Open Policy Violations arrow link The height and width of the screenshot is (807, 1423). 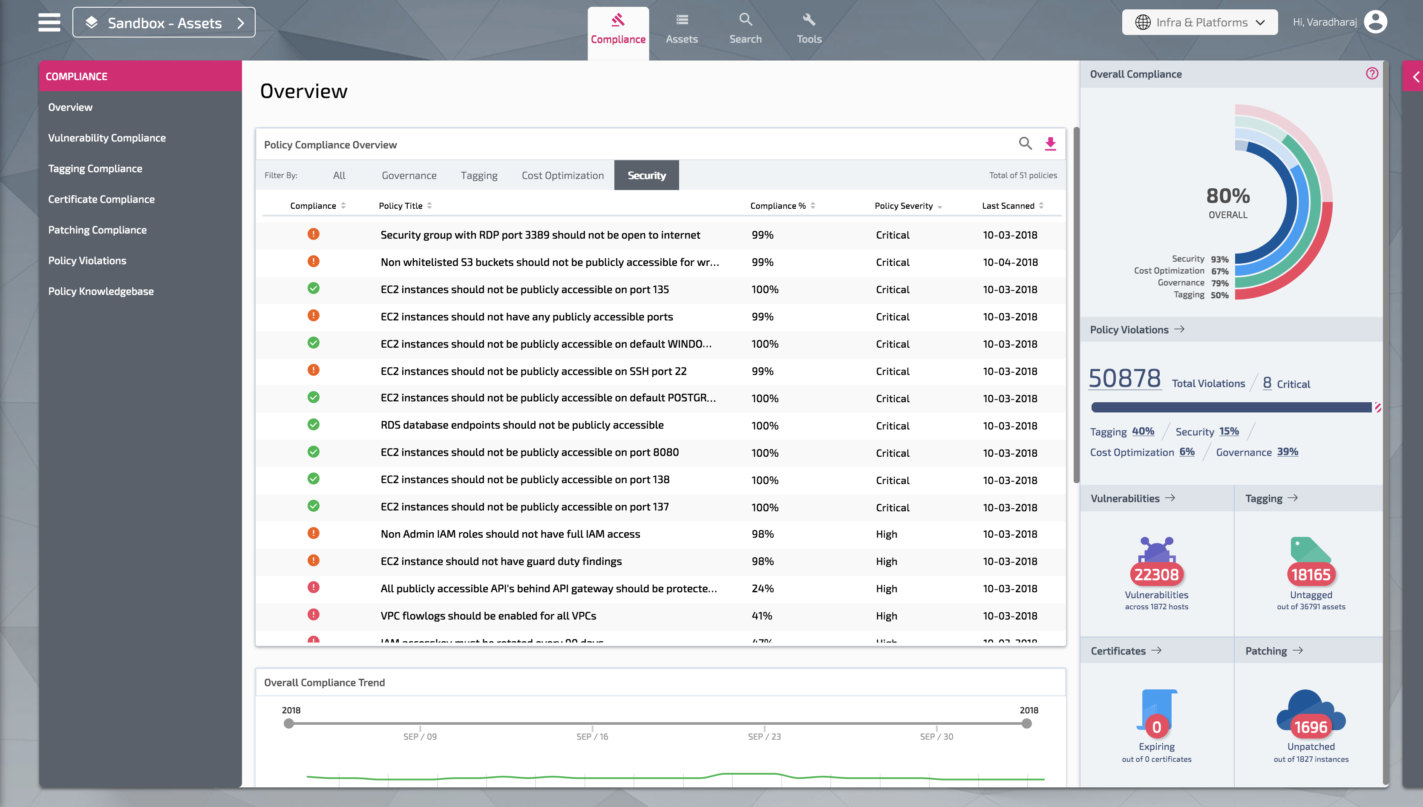pos(1179,329)
